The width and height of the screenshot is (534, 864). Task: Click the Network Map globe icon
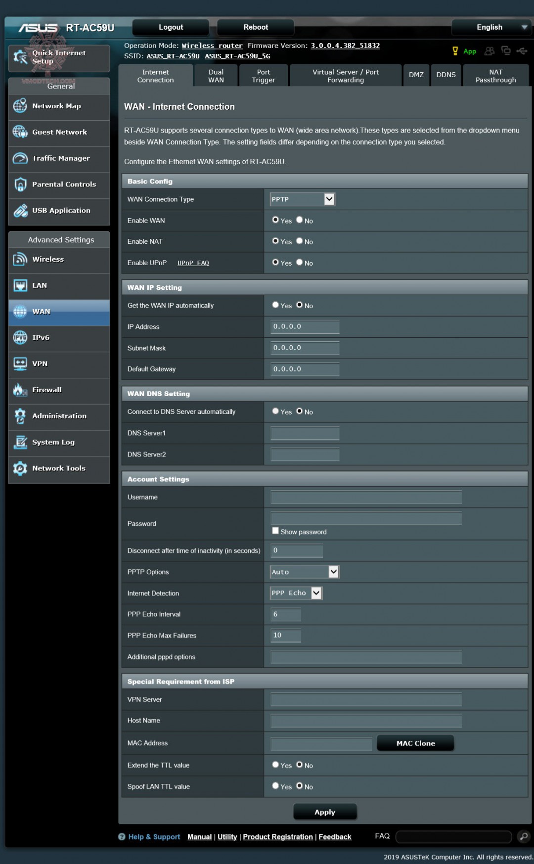click(x=20, y=106)
